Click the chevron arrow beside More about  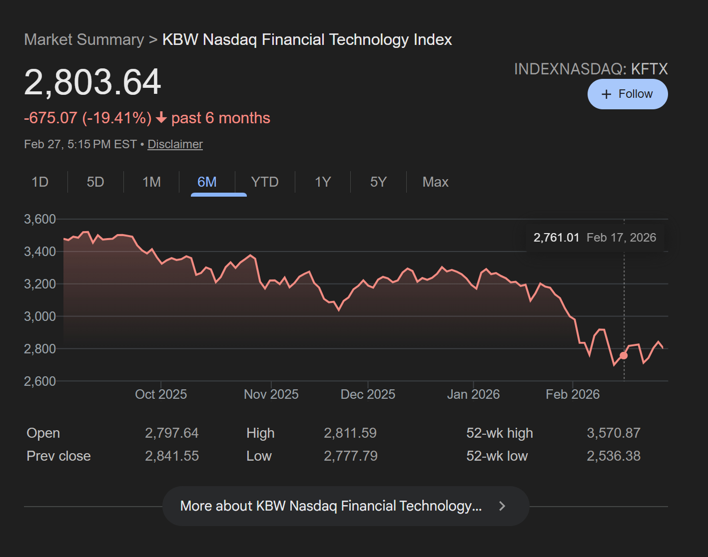point(502,506)
